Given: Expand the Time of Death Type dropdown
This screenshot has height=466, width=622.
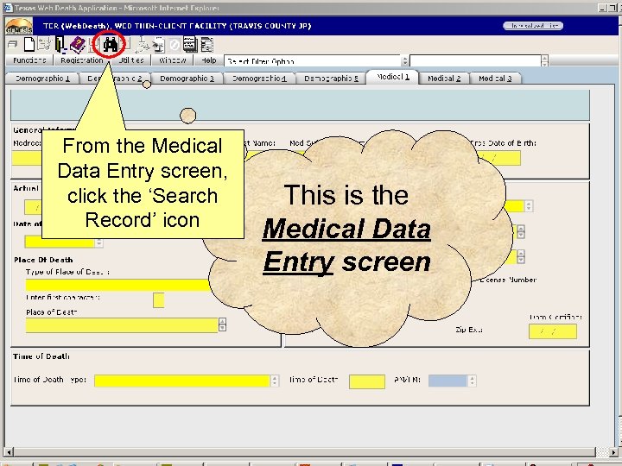Looking at the screenshot, I should pos(275,381).
